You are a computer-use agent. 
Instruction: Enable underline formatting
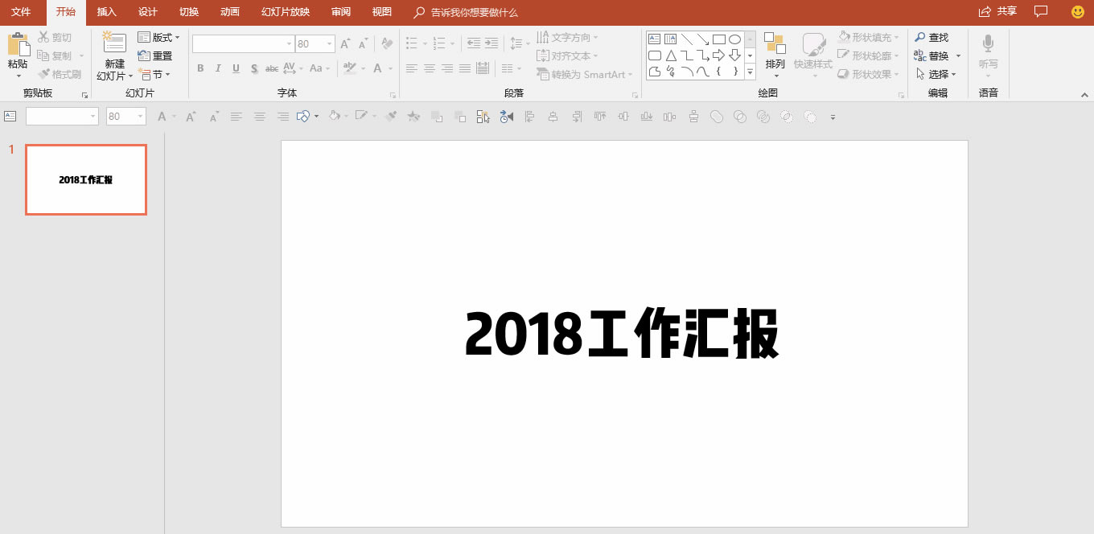point(234,68)
